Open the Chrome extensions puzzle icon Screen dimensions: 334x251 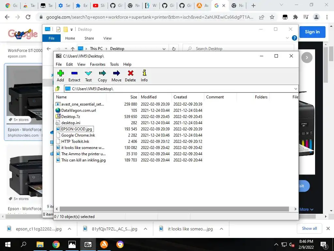[296, 17]
